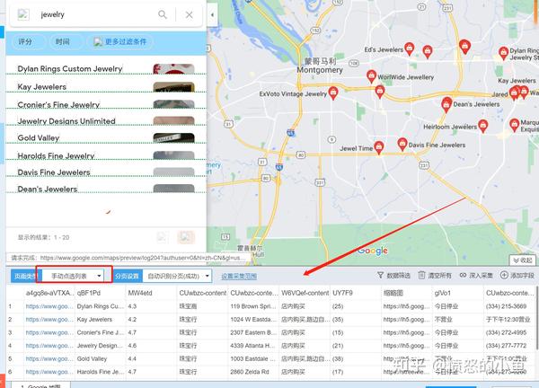This screenshot has height=388, width=539.
Task: Go to next results page button
Action: pyautogui.click(x=186, y=237)
